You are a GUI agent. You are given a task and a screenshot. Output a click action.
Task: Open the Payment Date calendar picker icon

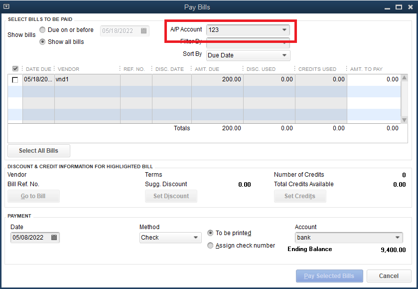tap(54, 238)
